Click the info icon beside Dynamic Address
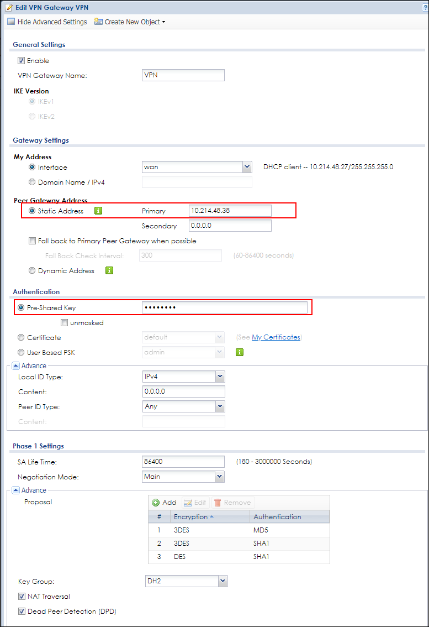 click(x=109, y=270)
